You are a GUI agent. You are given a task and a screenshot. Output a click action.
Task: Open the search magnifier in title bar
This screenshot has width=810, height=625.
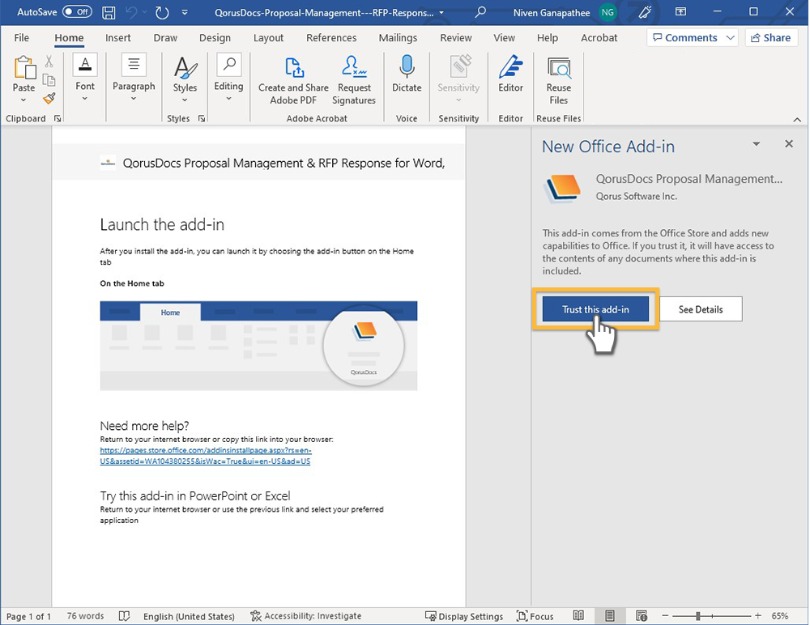click(x=480, y=12)
